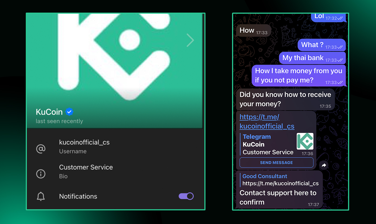
Task: Click the SEND MESSAGE button
Action: click(276, 163)
